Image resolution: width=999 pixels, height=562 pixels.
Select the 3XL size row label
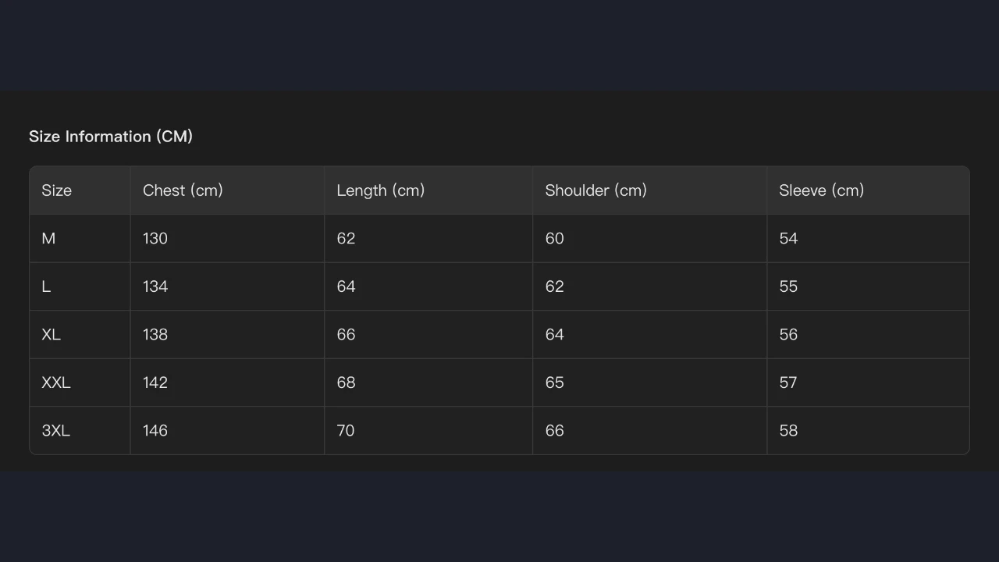pos(55,431)
